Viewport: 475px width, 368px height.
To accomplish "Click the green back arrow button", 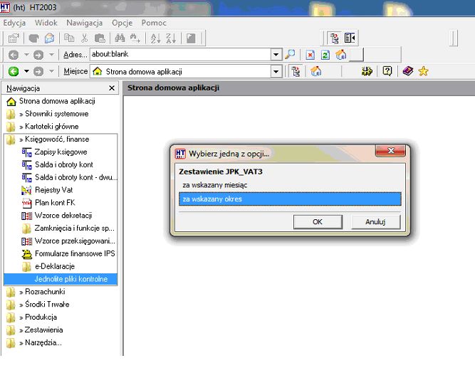I will (x=14, y=71).
